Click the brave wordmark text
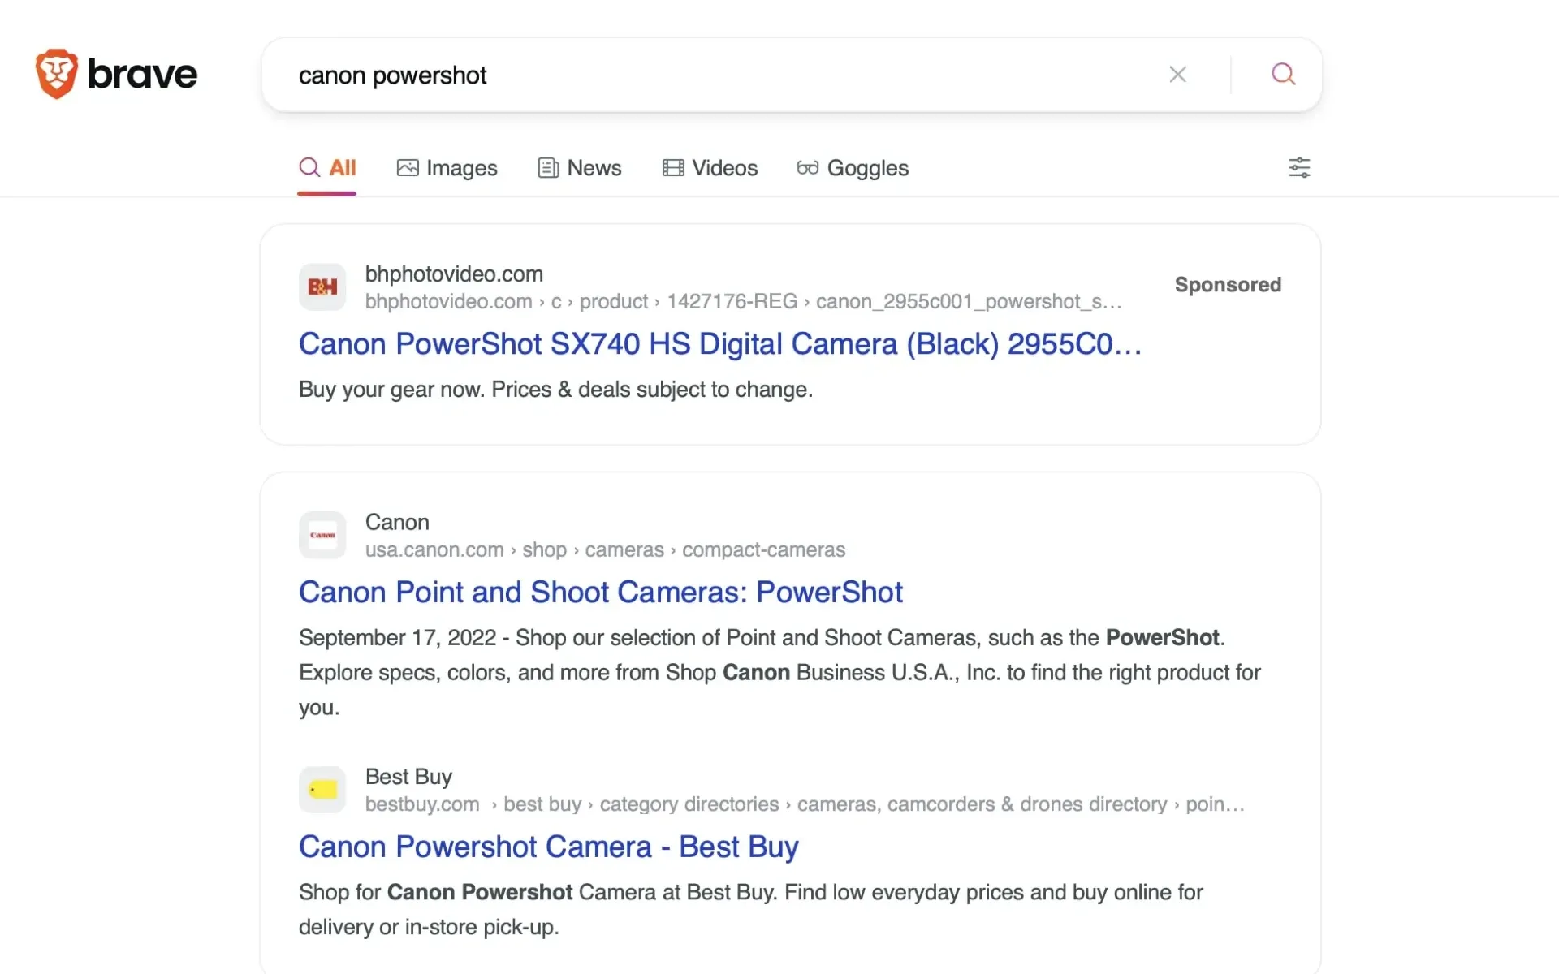The height and width of the screenshot is (974, 1559). (142, 75)
